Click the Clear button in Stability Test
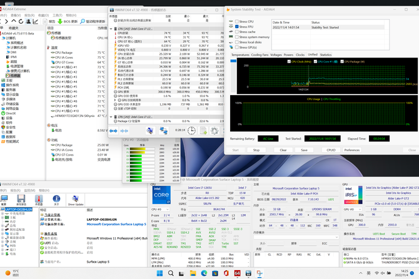The height and width of the screenshot is (279, 419). [283, 150]
